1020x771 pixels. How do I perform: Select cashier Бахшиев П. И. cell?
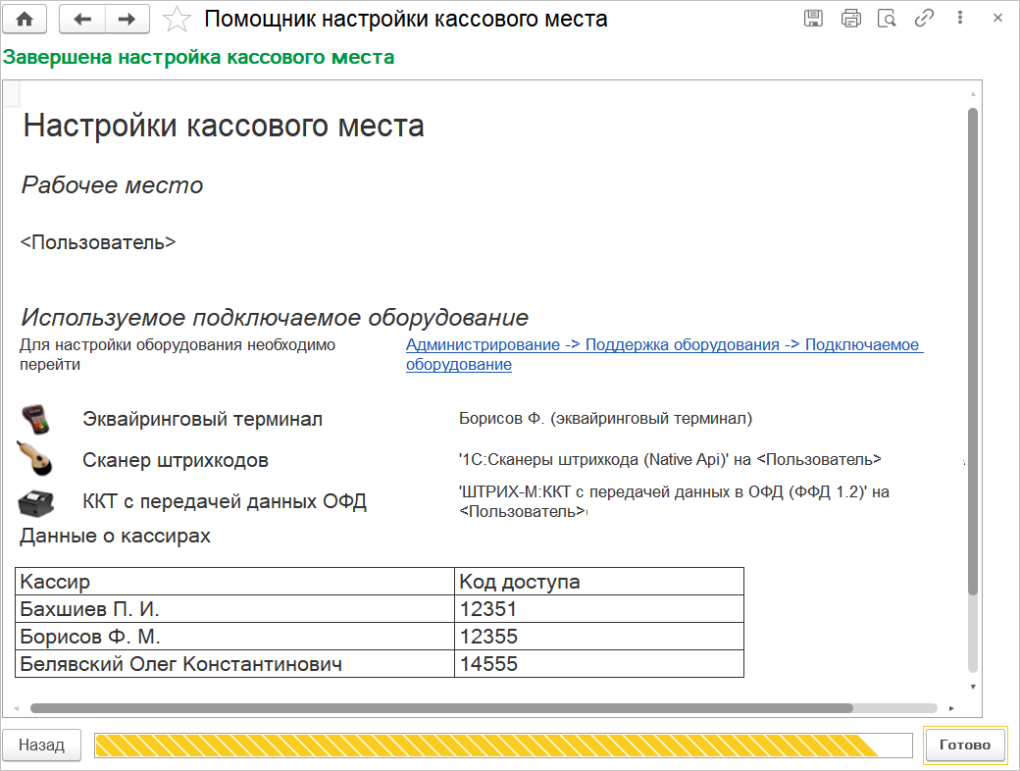click(x=234, y=609)
